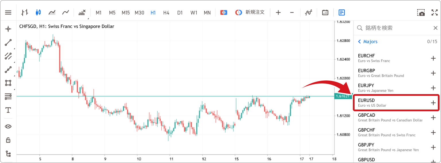The image size is (441, 163).
Task: Toggle lock on drawing objects
Action: [x=8, y=140]
